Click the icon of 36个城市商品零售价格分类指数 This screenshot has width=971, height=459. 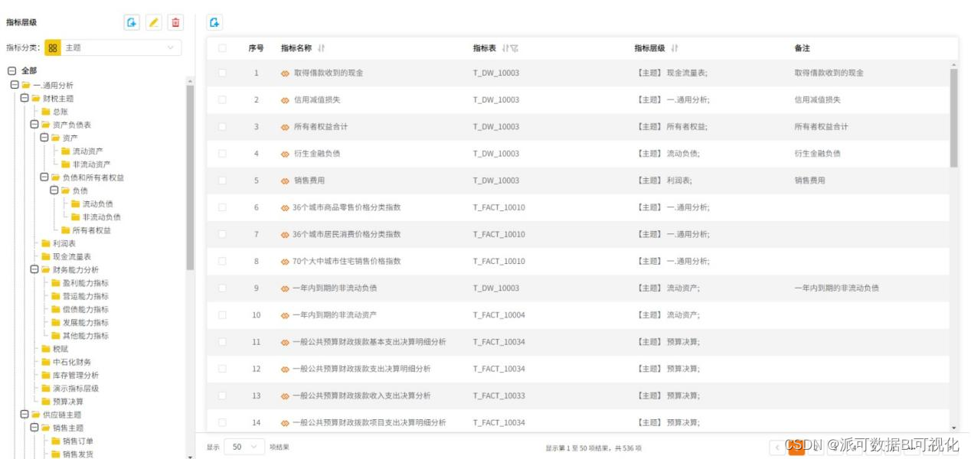click(x=285, y=207)
